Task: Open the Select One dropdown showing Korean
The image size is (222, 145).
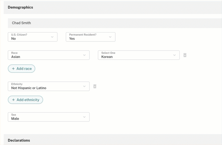Action: pos(139,55)
